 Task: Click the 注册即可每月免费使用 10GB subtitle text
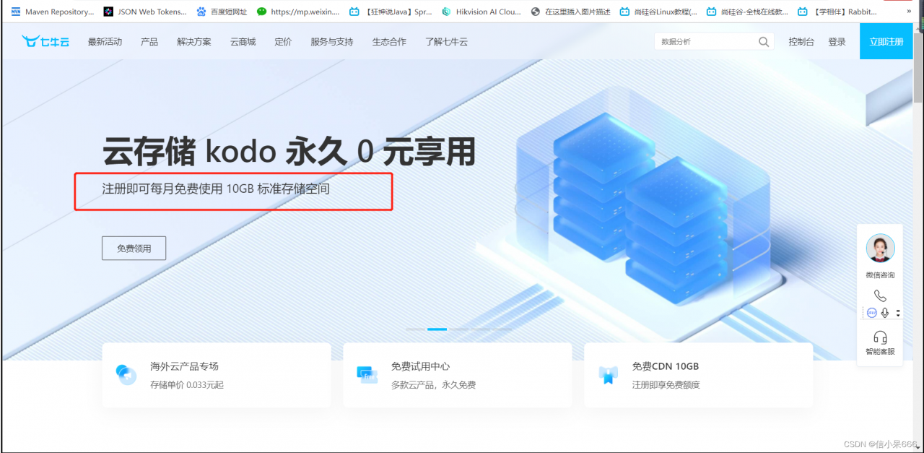216,189
